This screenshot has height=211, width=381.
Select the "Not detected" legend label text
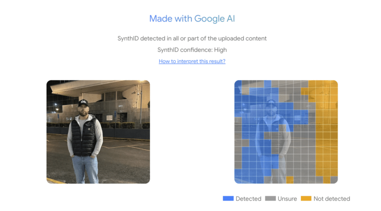[332, 199]
